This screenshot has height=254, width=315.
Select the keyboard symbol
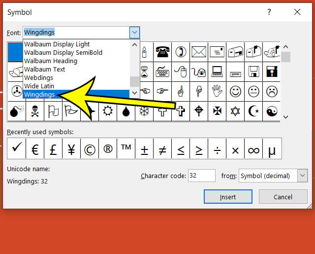(162, 72)
